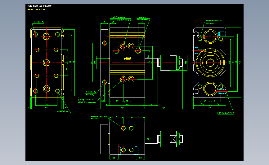Select the '132' dimension in right view
This screenshot has width=269, height=165.
tap(236, 63)
